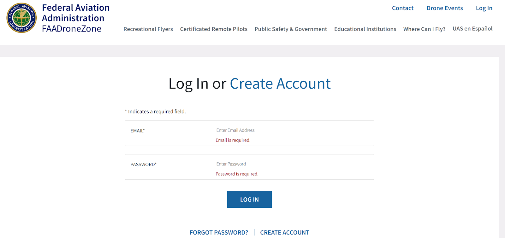Open Public Safety & Government section
This screenshot has width=505, height=238.
[291, 29]
